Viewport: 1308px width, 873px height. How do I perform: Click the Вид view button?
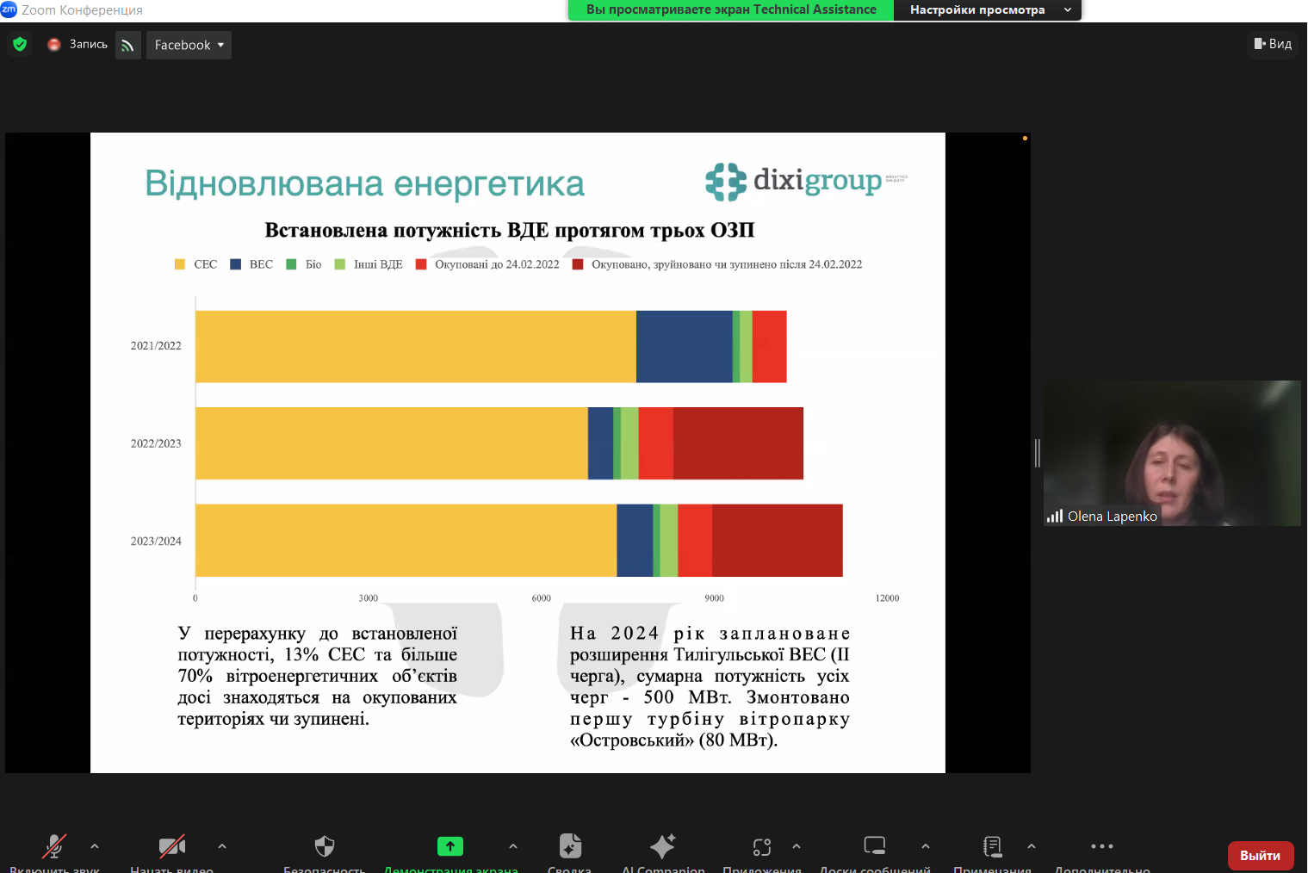[1273, 44]
